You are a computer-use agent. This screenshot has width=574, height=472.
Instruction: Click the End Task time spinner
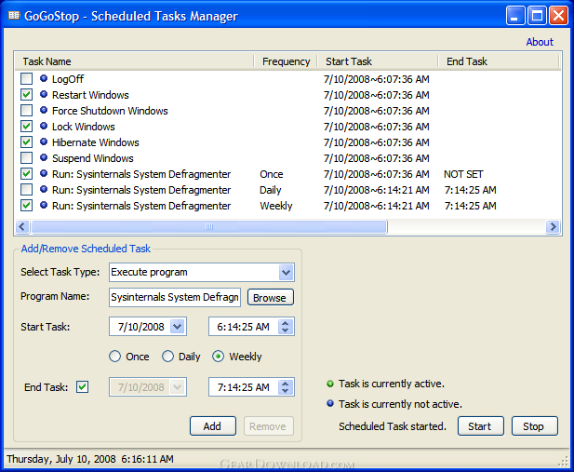(286, 387)
